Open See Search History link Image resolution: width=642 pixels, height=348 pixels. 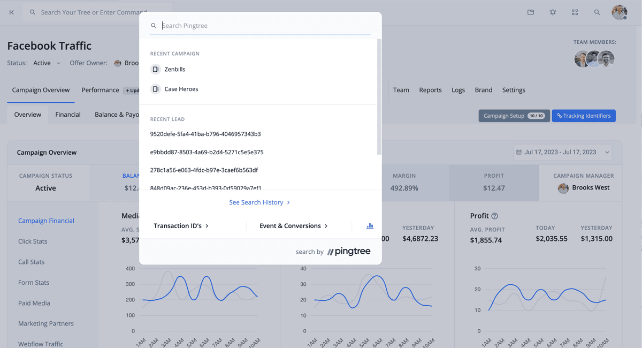259,202
